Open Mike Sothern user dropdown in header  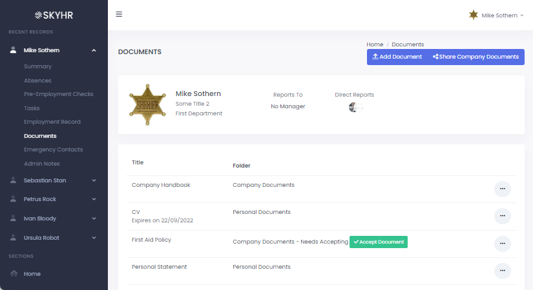(x=496, y=15)
